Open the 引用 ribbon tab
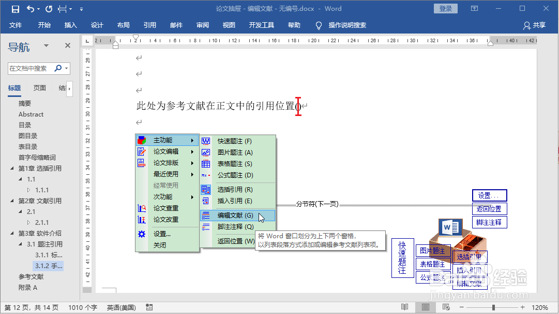The height and width of the screenshot is (314, 559). (x=150, y=25)
